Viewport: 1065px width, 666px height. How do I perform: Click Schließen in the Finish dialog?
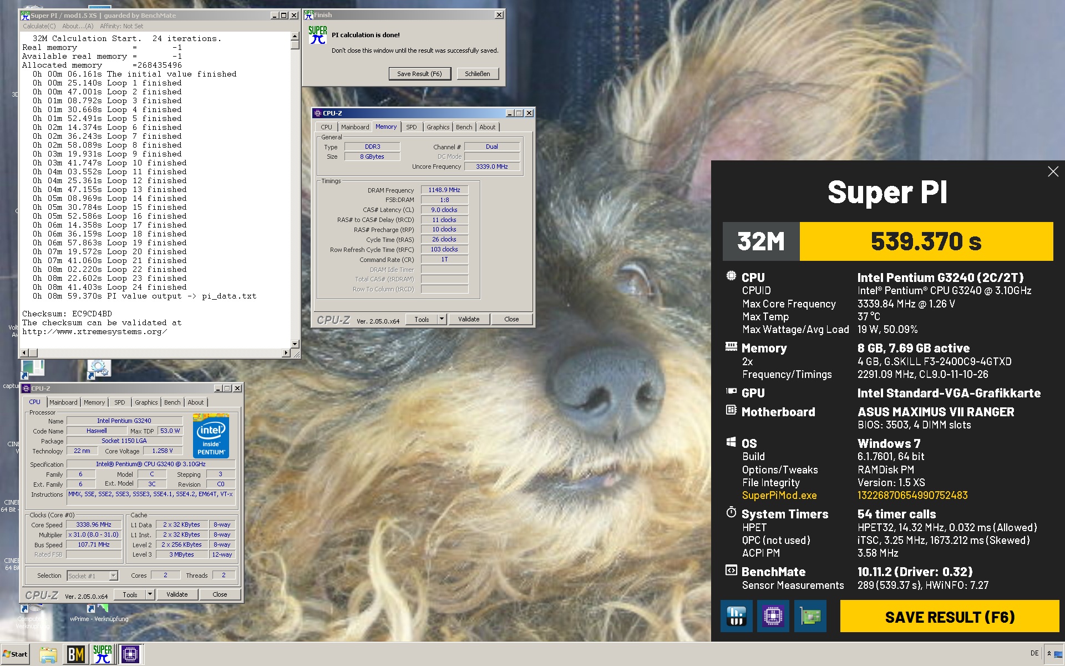pyautogui.click(x=478, y=74)
